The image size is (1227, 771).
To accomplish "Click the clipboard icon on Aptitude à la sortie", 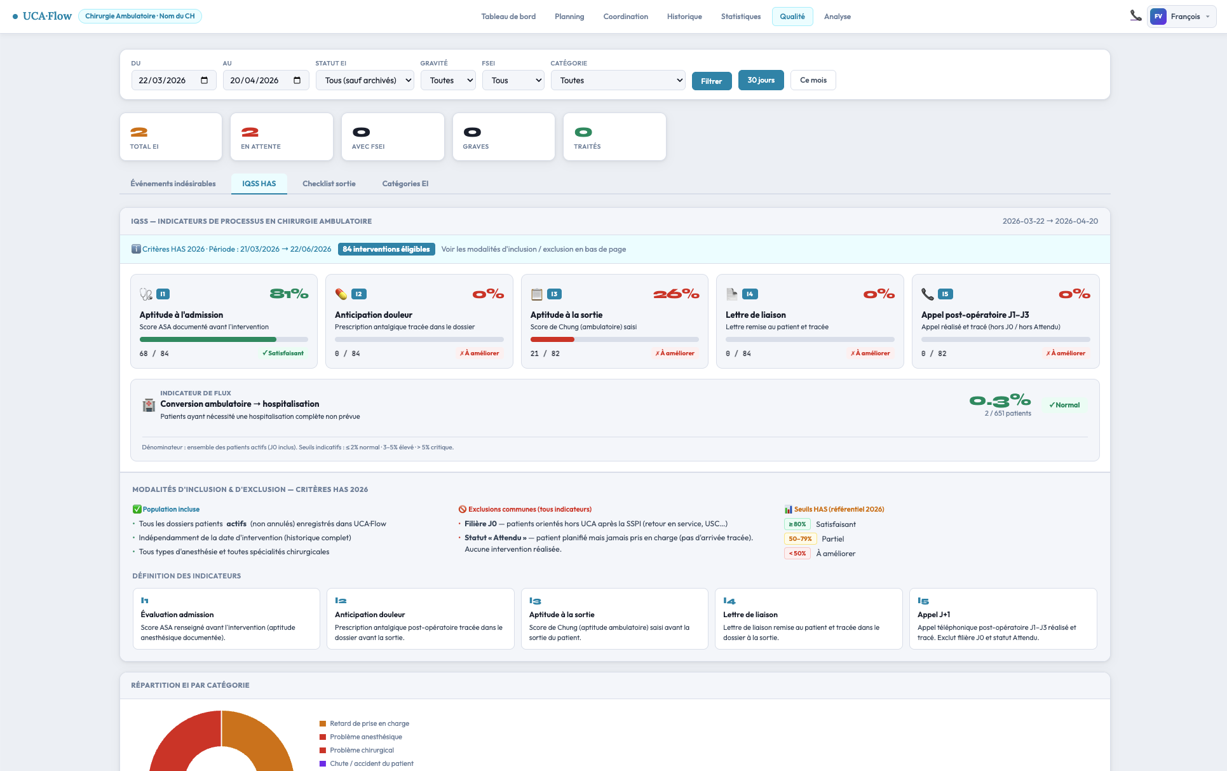I will click(537, 294).
